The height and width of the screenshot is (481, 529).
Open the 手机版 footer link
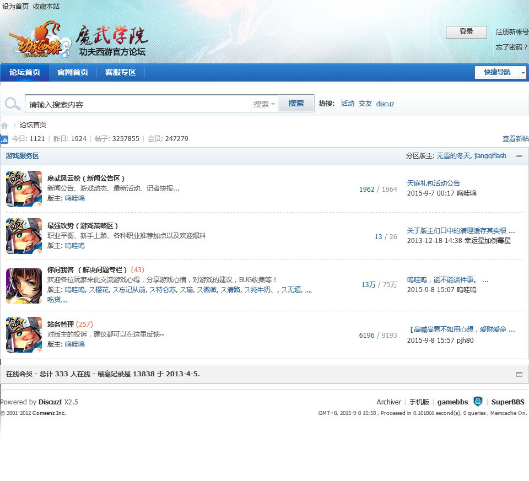pos(419,402)
